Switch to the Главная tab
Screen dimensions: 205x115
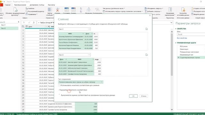[x=8, y=5]
